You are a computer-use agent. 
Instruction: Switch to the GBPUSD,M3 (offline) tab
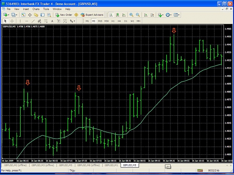[43, 165]
